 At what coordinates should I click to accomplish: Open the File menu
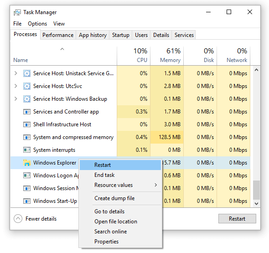pos(17,24)
